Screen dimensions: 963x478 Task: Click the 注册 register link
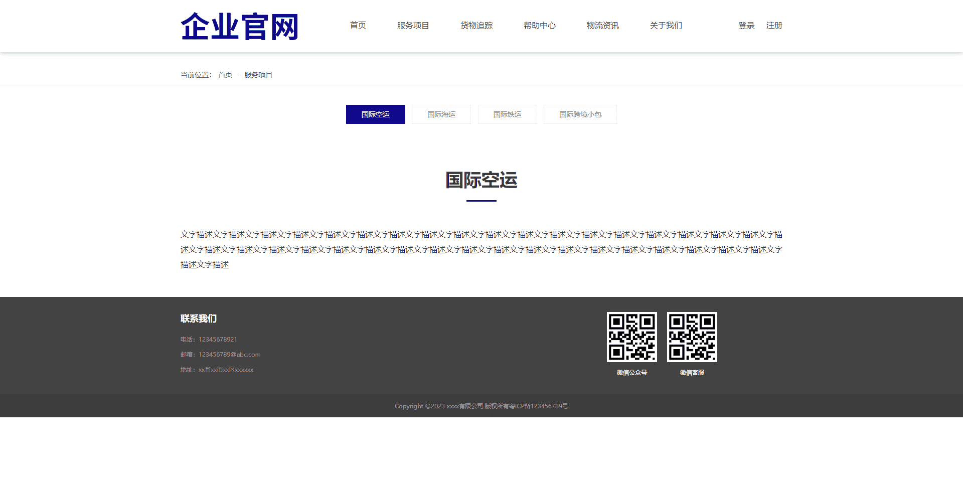point(774,26)
